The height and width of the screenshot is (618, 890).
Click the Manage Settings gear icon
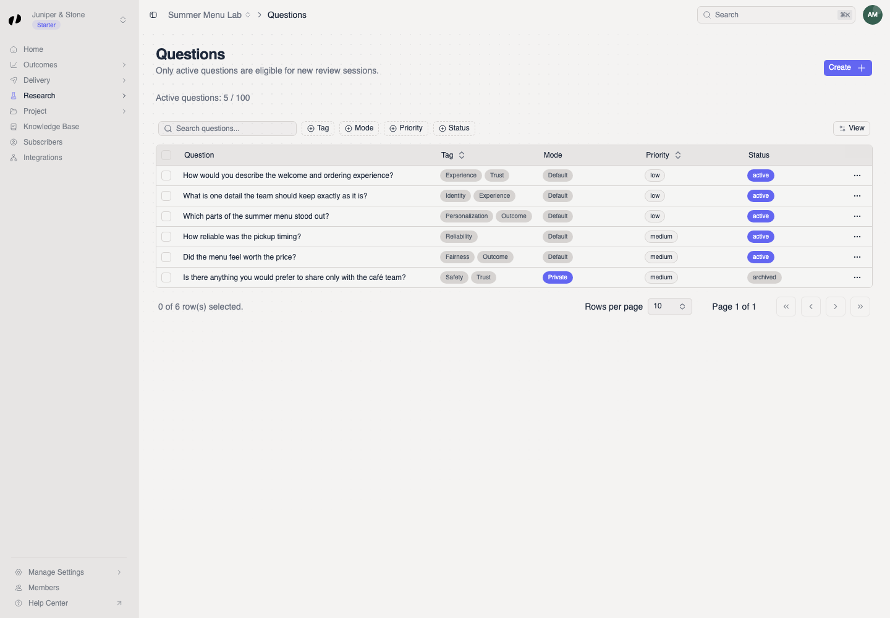click(19, 572)
